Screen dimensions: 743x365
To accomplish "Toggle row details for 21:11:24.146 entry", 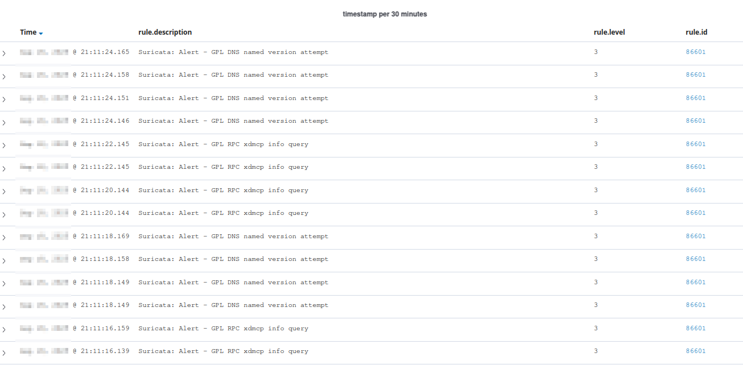I will pos(4,122).
